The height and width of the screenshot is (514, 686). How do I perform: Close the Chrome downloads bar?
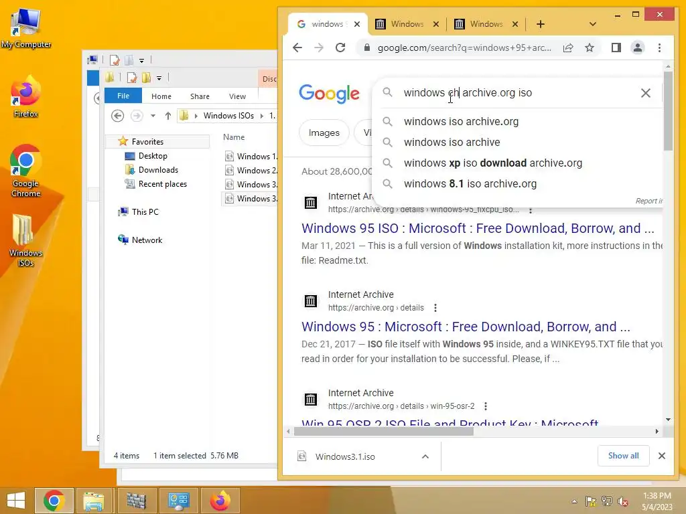pyautogui.click(x=662, y=456)
